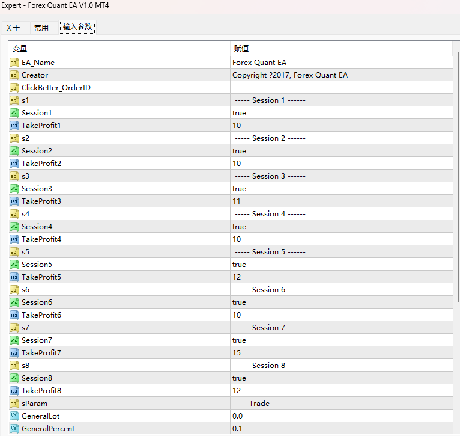Click the boolean icon beside Session2

(14, 151)
